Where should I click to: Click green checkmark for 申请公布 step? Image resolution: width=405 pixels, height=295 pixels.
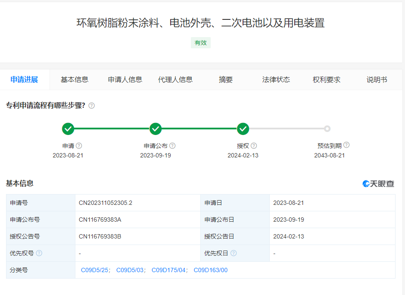(x=156, y=129)
